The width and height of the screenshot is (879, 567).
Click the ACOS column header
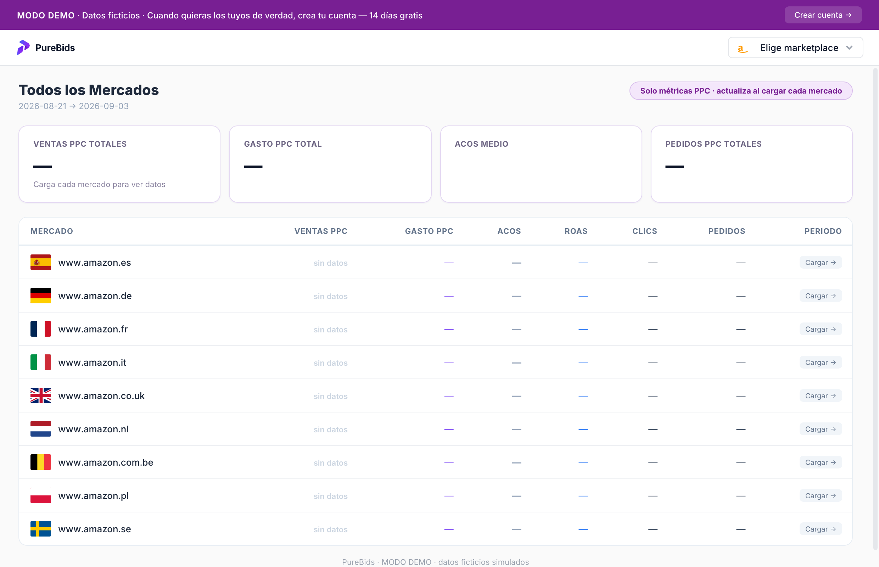point(509,231)
